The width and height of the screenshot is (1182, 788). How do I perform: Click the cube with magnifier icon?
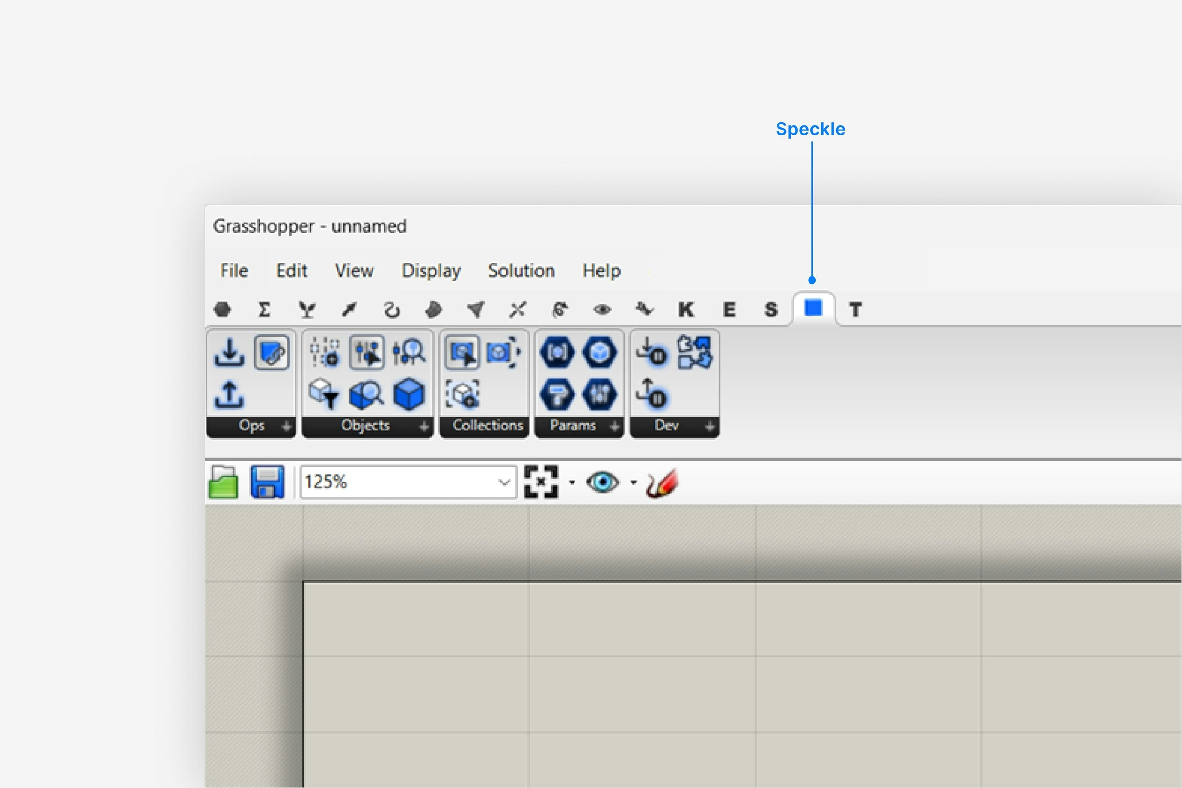366,394
